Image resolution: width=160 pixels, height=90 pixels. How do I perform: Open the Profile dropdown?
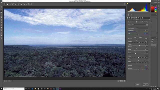click(139, 25)
